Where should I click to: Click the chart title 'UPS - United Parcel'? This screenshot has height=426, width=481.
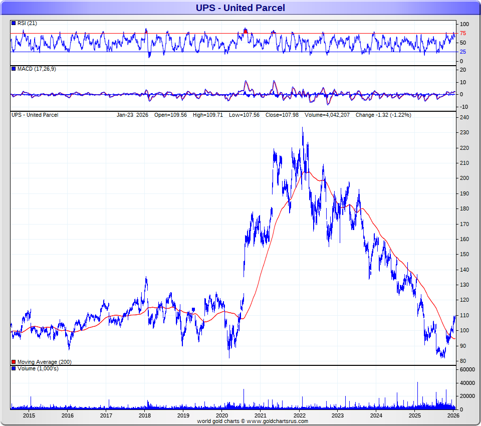[x=241, y=8]
